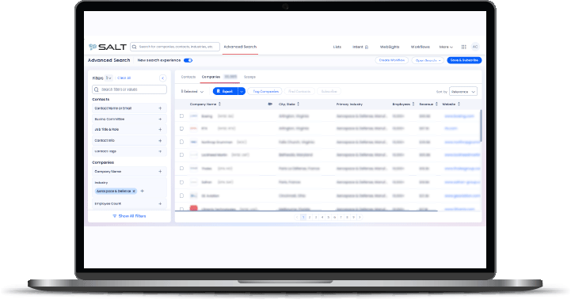Switch to the Scoops tab
Screen dimensions: 571x300
(x=249, y=78)
